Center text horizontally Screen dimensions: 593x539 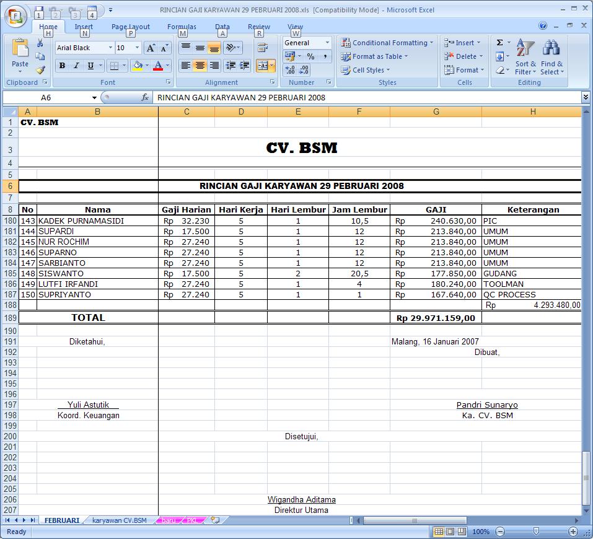[200, 66]
